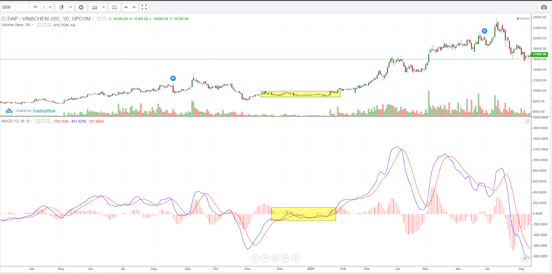The image size is (552, 274).
Task: Toggle fullscreen mode icon
Action: (144, 7)
